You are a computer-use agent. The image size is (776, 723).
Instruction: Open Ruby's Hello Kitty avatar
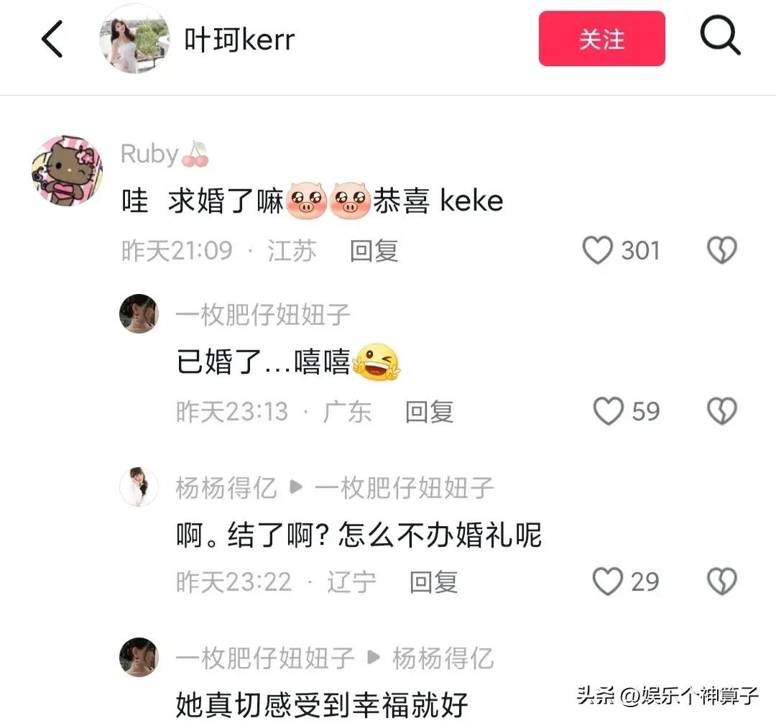point(67,170)
